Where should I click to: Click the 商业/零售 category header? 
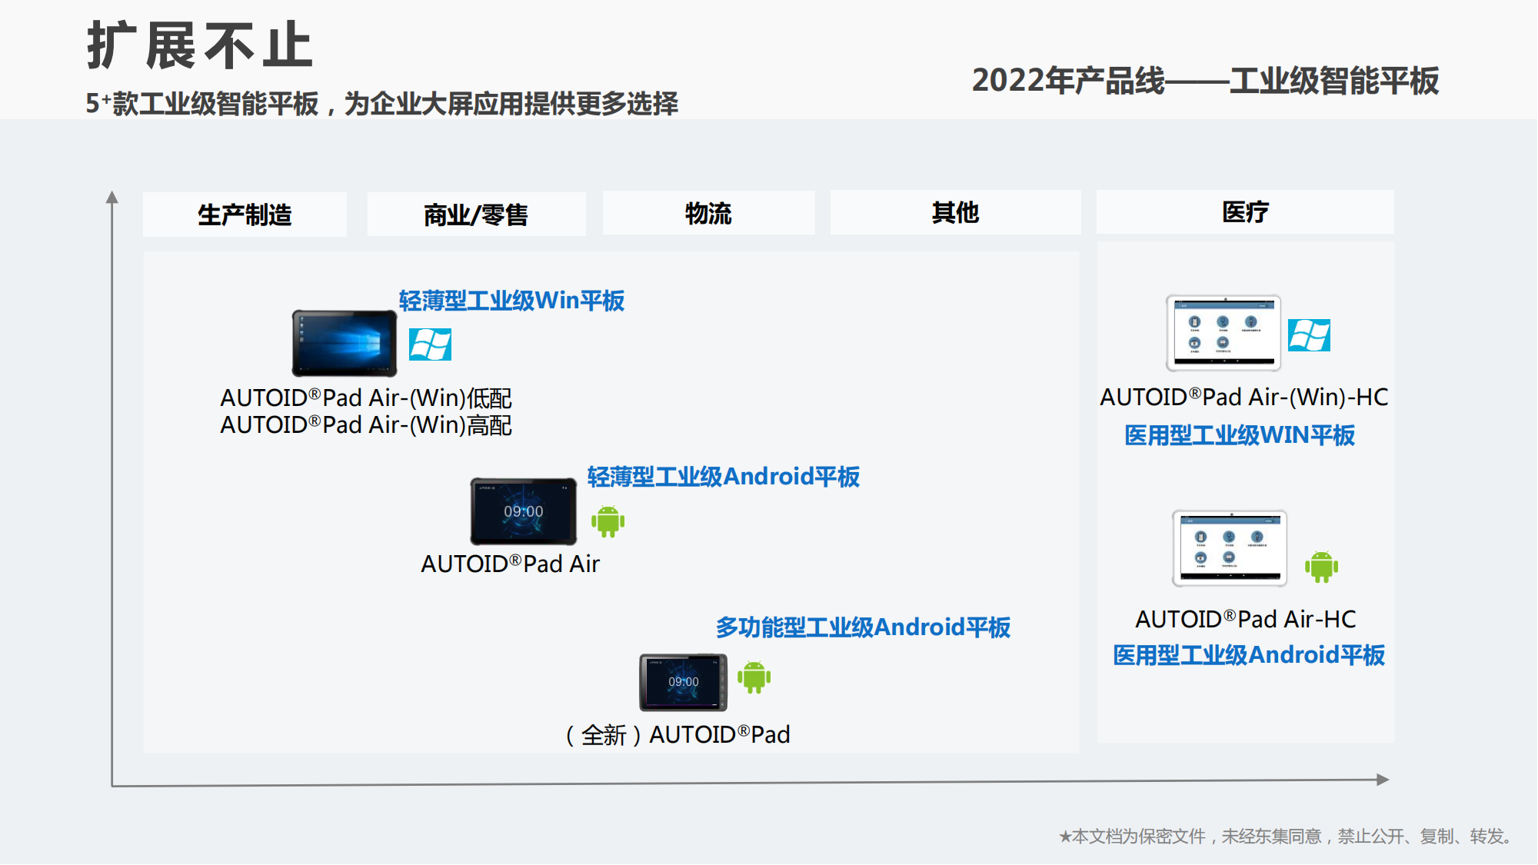coord(476,215)
